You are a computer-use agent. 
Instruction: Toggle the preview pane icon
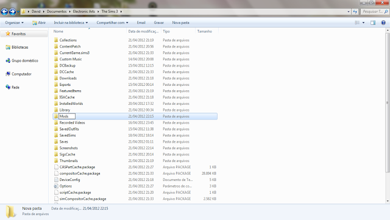click(373, 23)
